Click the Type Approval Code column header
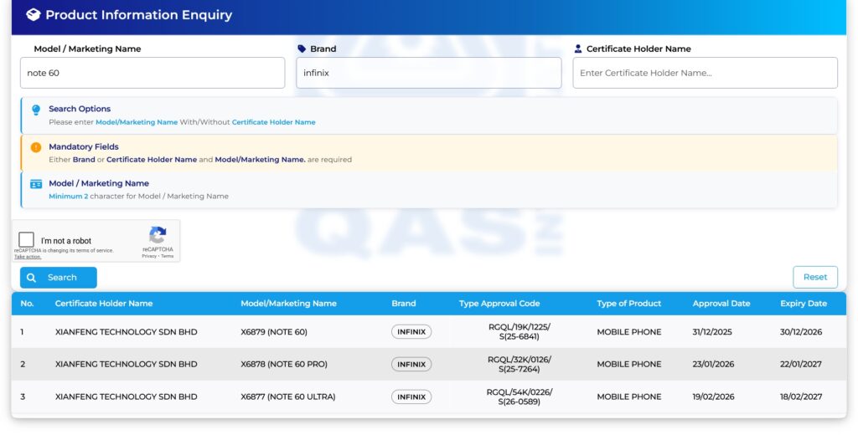This screenshot has width=858, height=445. point(499,304)
